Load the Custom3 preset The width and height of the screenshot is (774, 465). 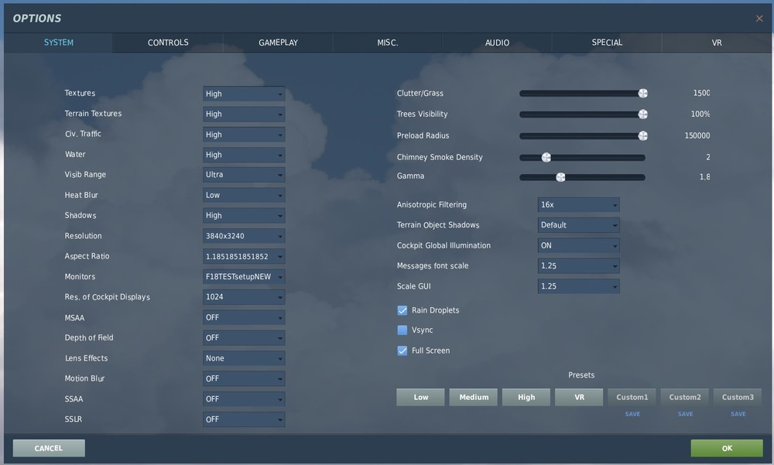738,398
